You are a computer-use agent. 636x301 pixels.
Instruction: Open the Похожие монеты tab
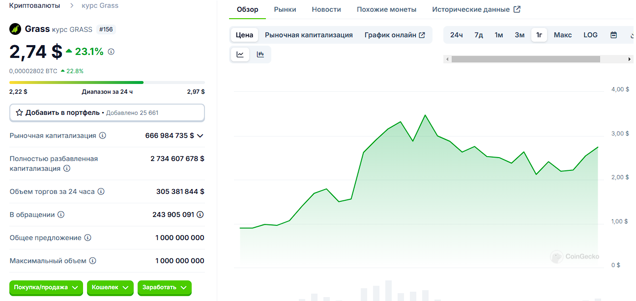[386, 9]
